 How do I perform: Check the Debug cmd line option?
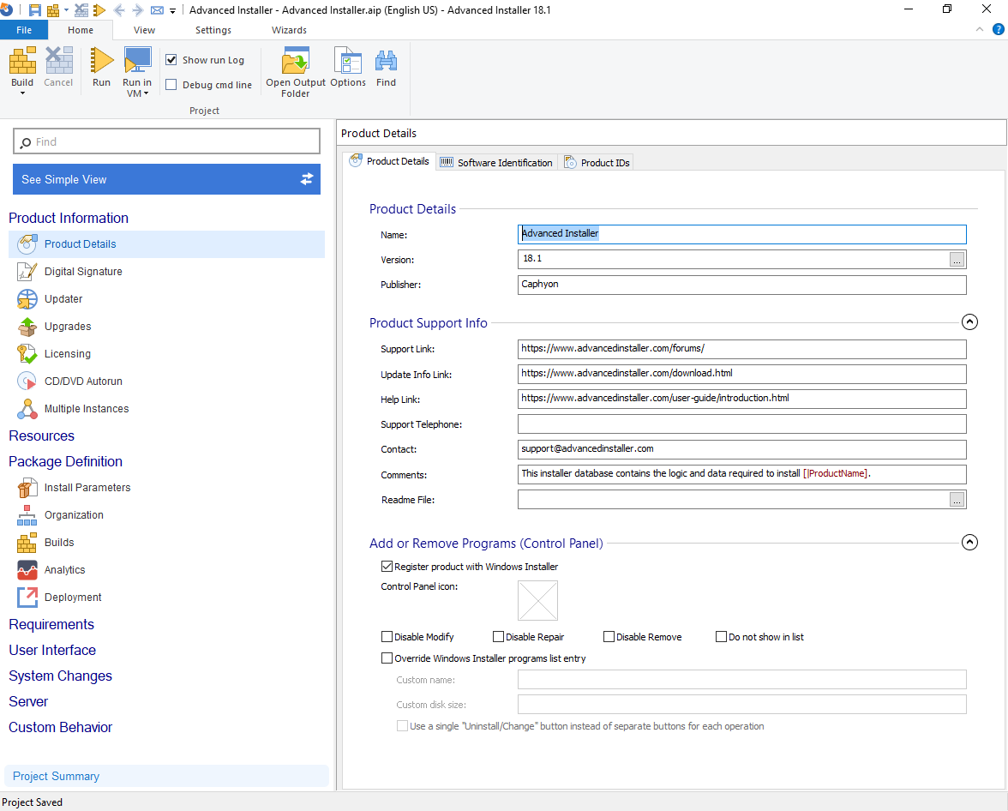pos(170,84)
